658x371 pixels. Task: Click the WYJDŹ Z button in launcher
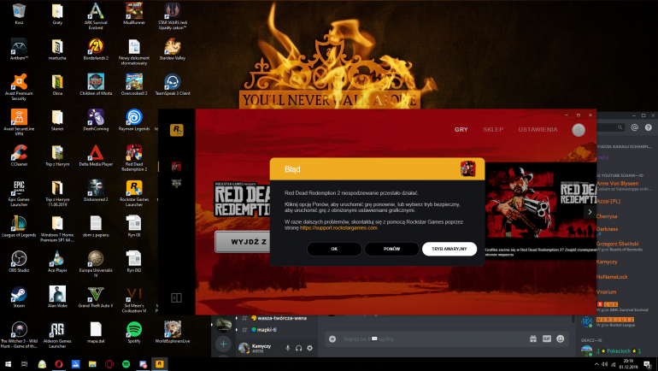(x=243, y=242)
